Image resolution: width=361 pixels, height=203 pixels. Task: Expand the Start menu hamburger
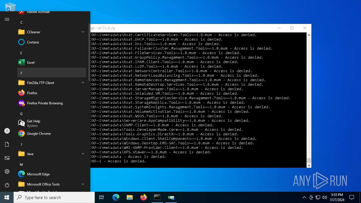point(7,19)
